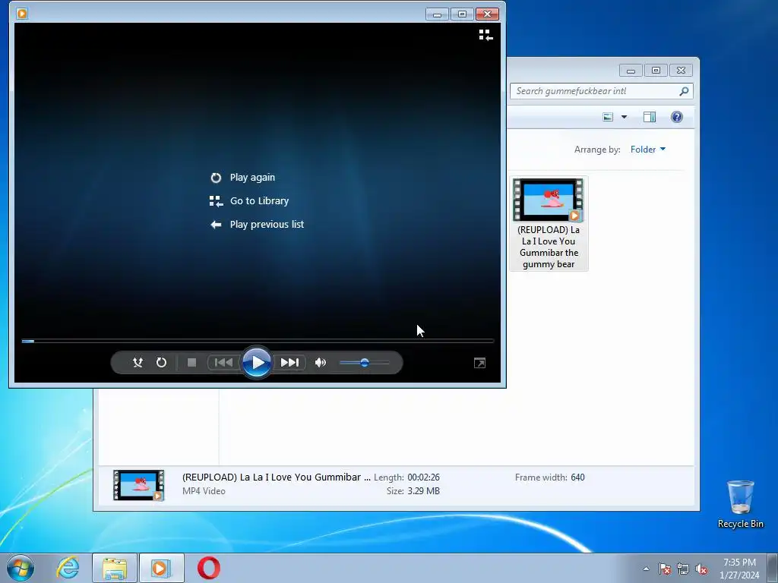
Task: Click the Previous track button
Action: tap(223, 362)
